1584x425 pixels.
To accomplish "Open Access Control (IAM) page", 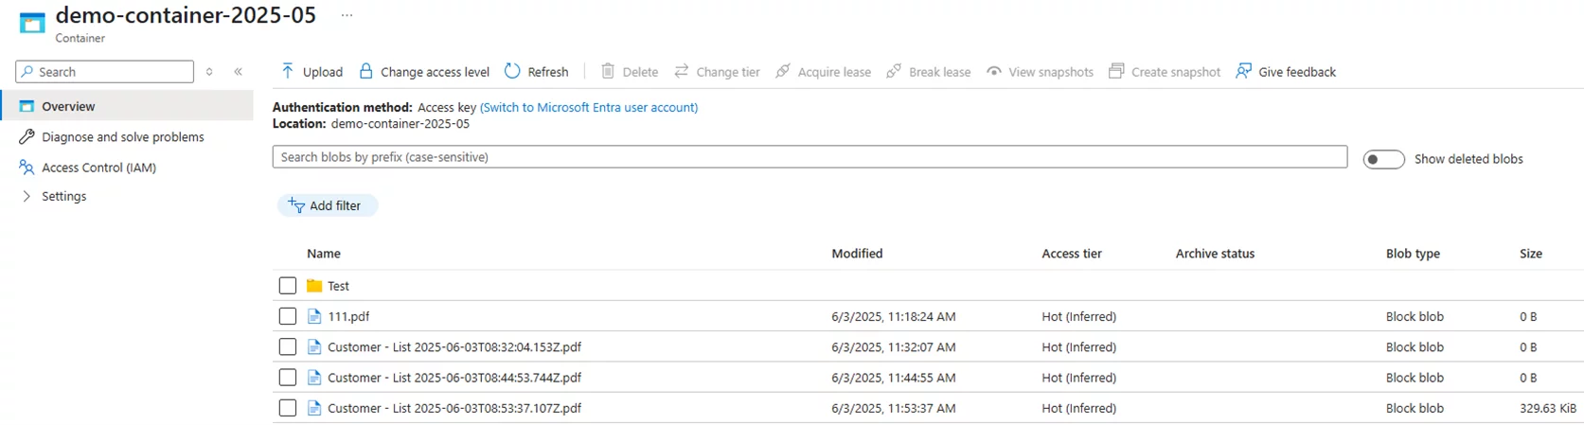I will pyautogui.click(x=98, y=168).
